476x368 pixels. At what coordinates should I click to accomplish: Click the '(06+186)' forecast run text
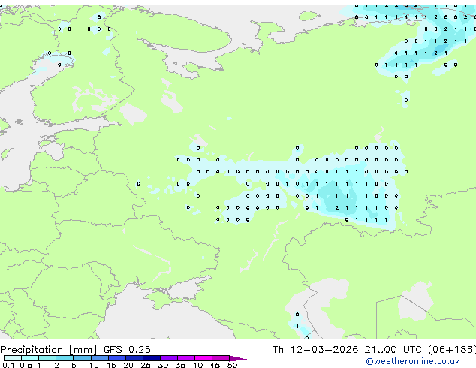452,350
